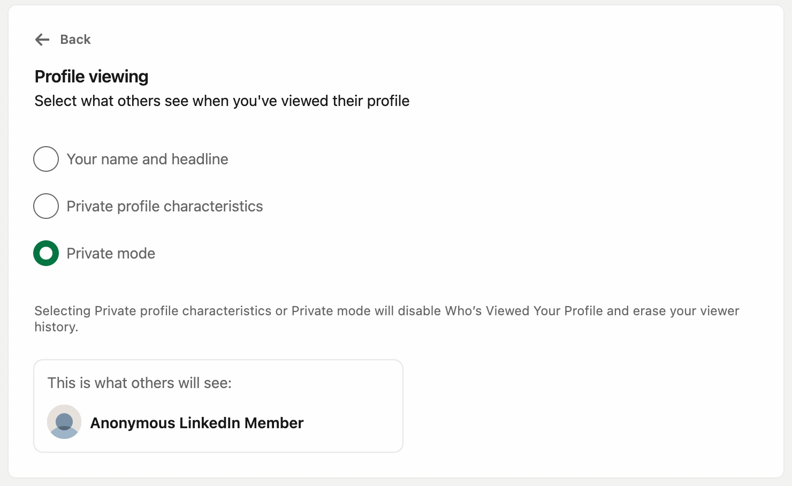Click the Your name and headline label
This screenshot has width=792, height=486.
[x=147, y=159]
